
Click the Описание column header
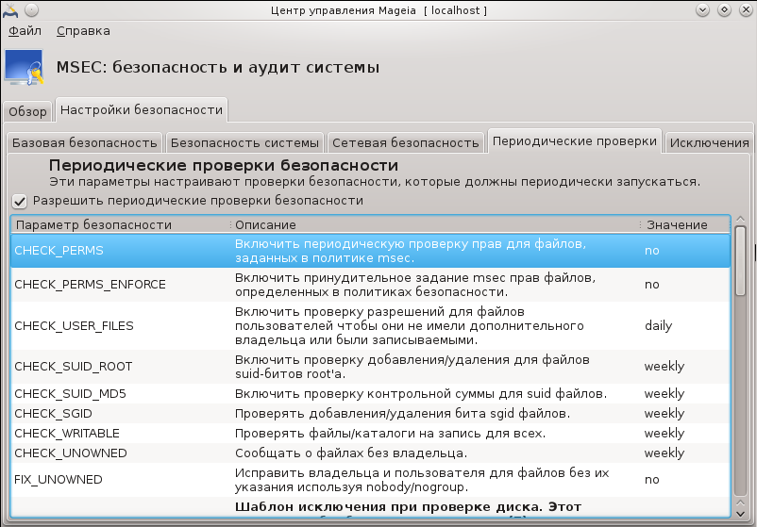tap(435, 224)
